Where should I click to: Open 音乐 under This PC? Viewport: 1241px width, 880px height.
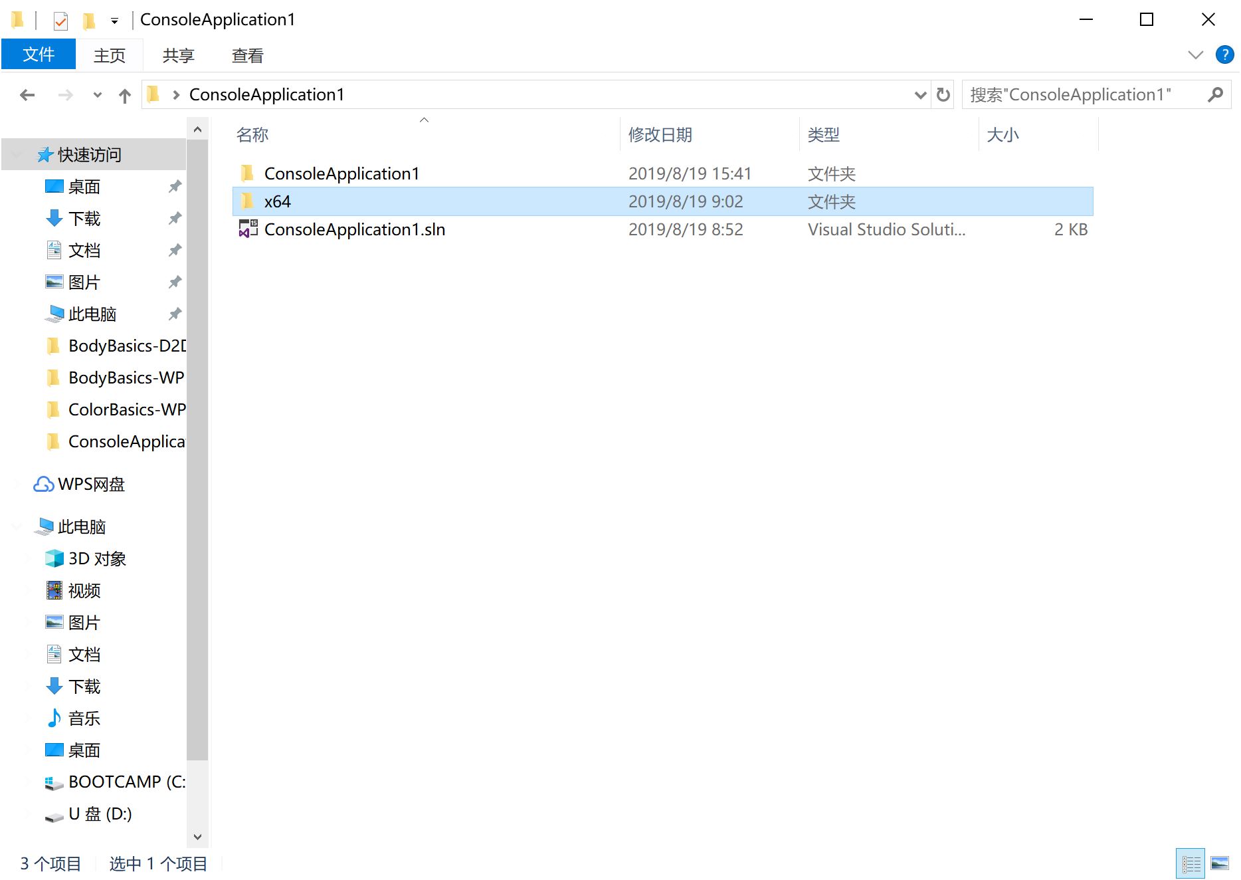[84, 718]
